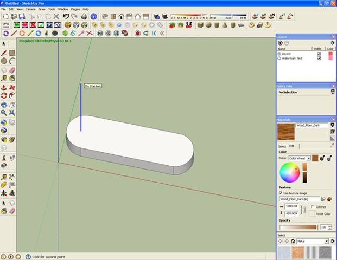
Task: Open the Camera menu
Action: [30, 9]
